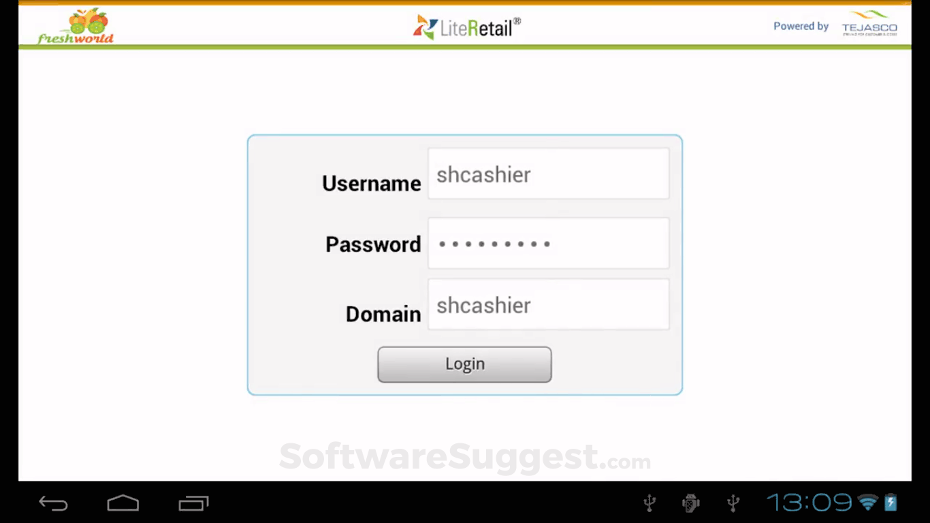The image size is (930, 523).
Task: Tap the first USB connection status icon
Action: tap(650, 503)
